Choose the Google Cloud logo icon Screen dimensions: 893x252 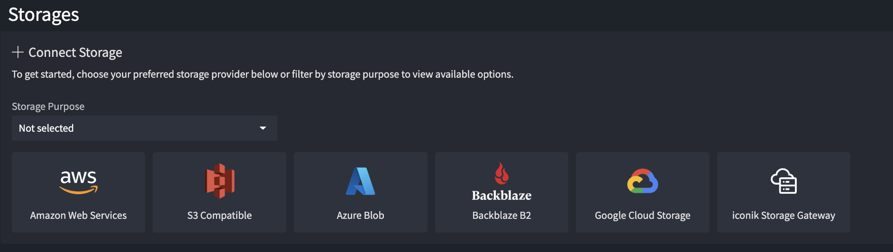(x=642, y=181)
